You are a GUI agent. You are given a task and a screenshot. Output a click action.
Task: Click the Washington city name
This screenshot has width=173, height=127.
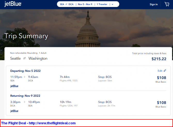tap(38, 59)
